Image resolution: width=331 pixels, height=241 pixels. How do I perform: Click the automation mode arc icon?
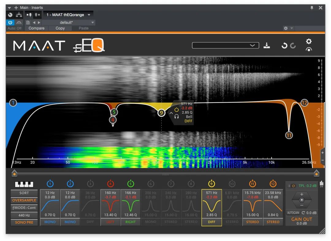[x=19, y=23]
